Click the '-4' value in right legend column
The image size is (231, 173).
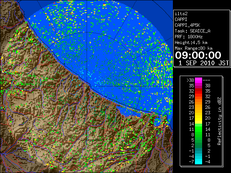coord(208,161)
